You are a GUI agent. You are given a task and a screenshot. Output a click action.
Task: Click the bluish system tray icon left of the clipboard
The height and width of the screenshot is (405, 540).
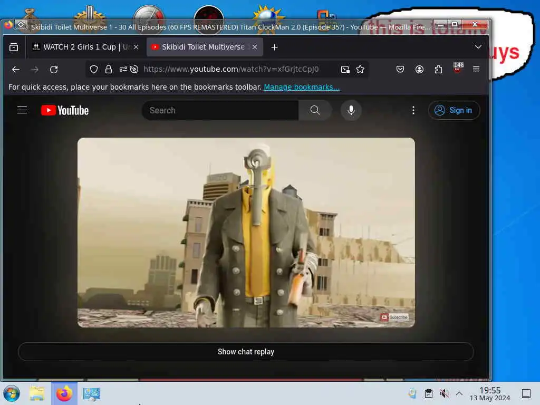(412, 393)
